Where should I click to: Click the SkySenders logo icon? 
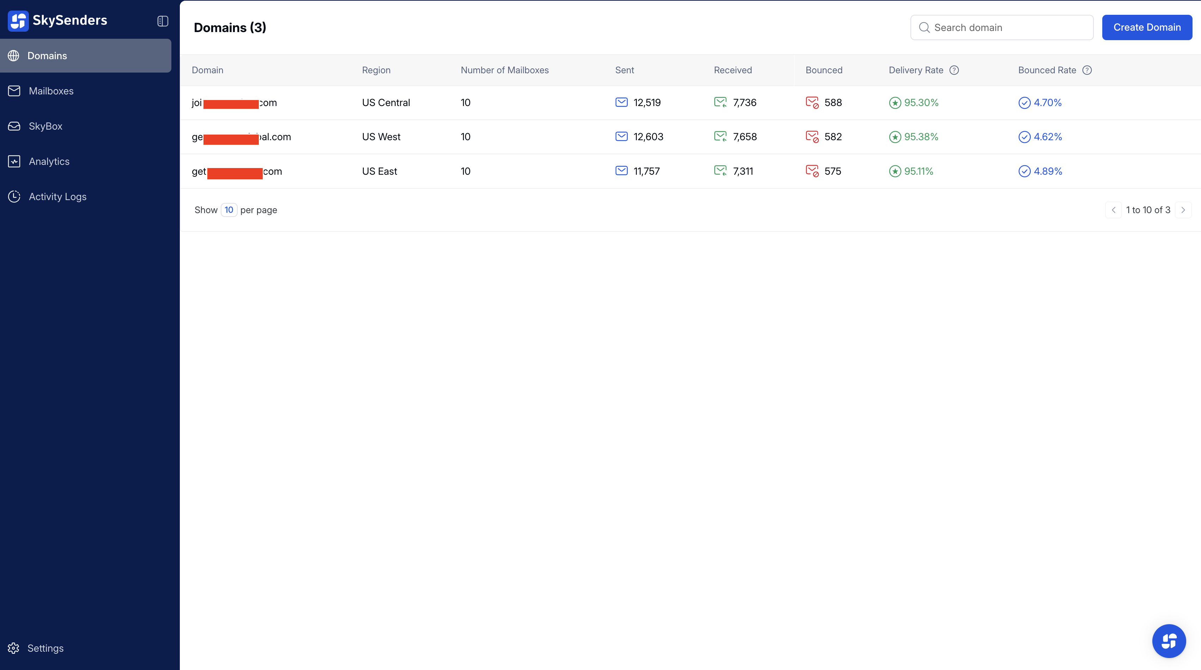(x=18, y=20)
